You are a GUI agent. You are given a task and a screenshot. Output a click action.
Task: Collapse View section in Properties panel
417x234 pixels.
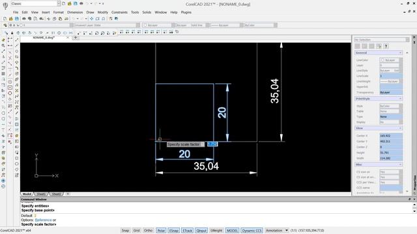[400, 128]
